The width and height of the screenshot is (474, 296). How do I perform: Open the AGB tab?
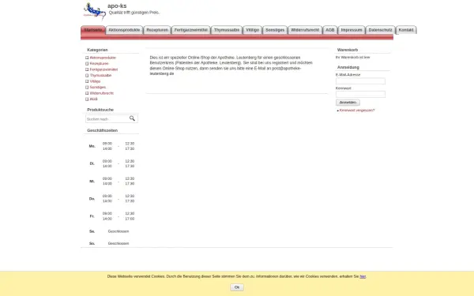[330, 30]
